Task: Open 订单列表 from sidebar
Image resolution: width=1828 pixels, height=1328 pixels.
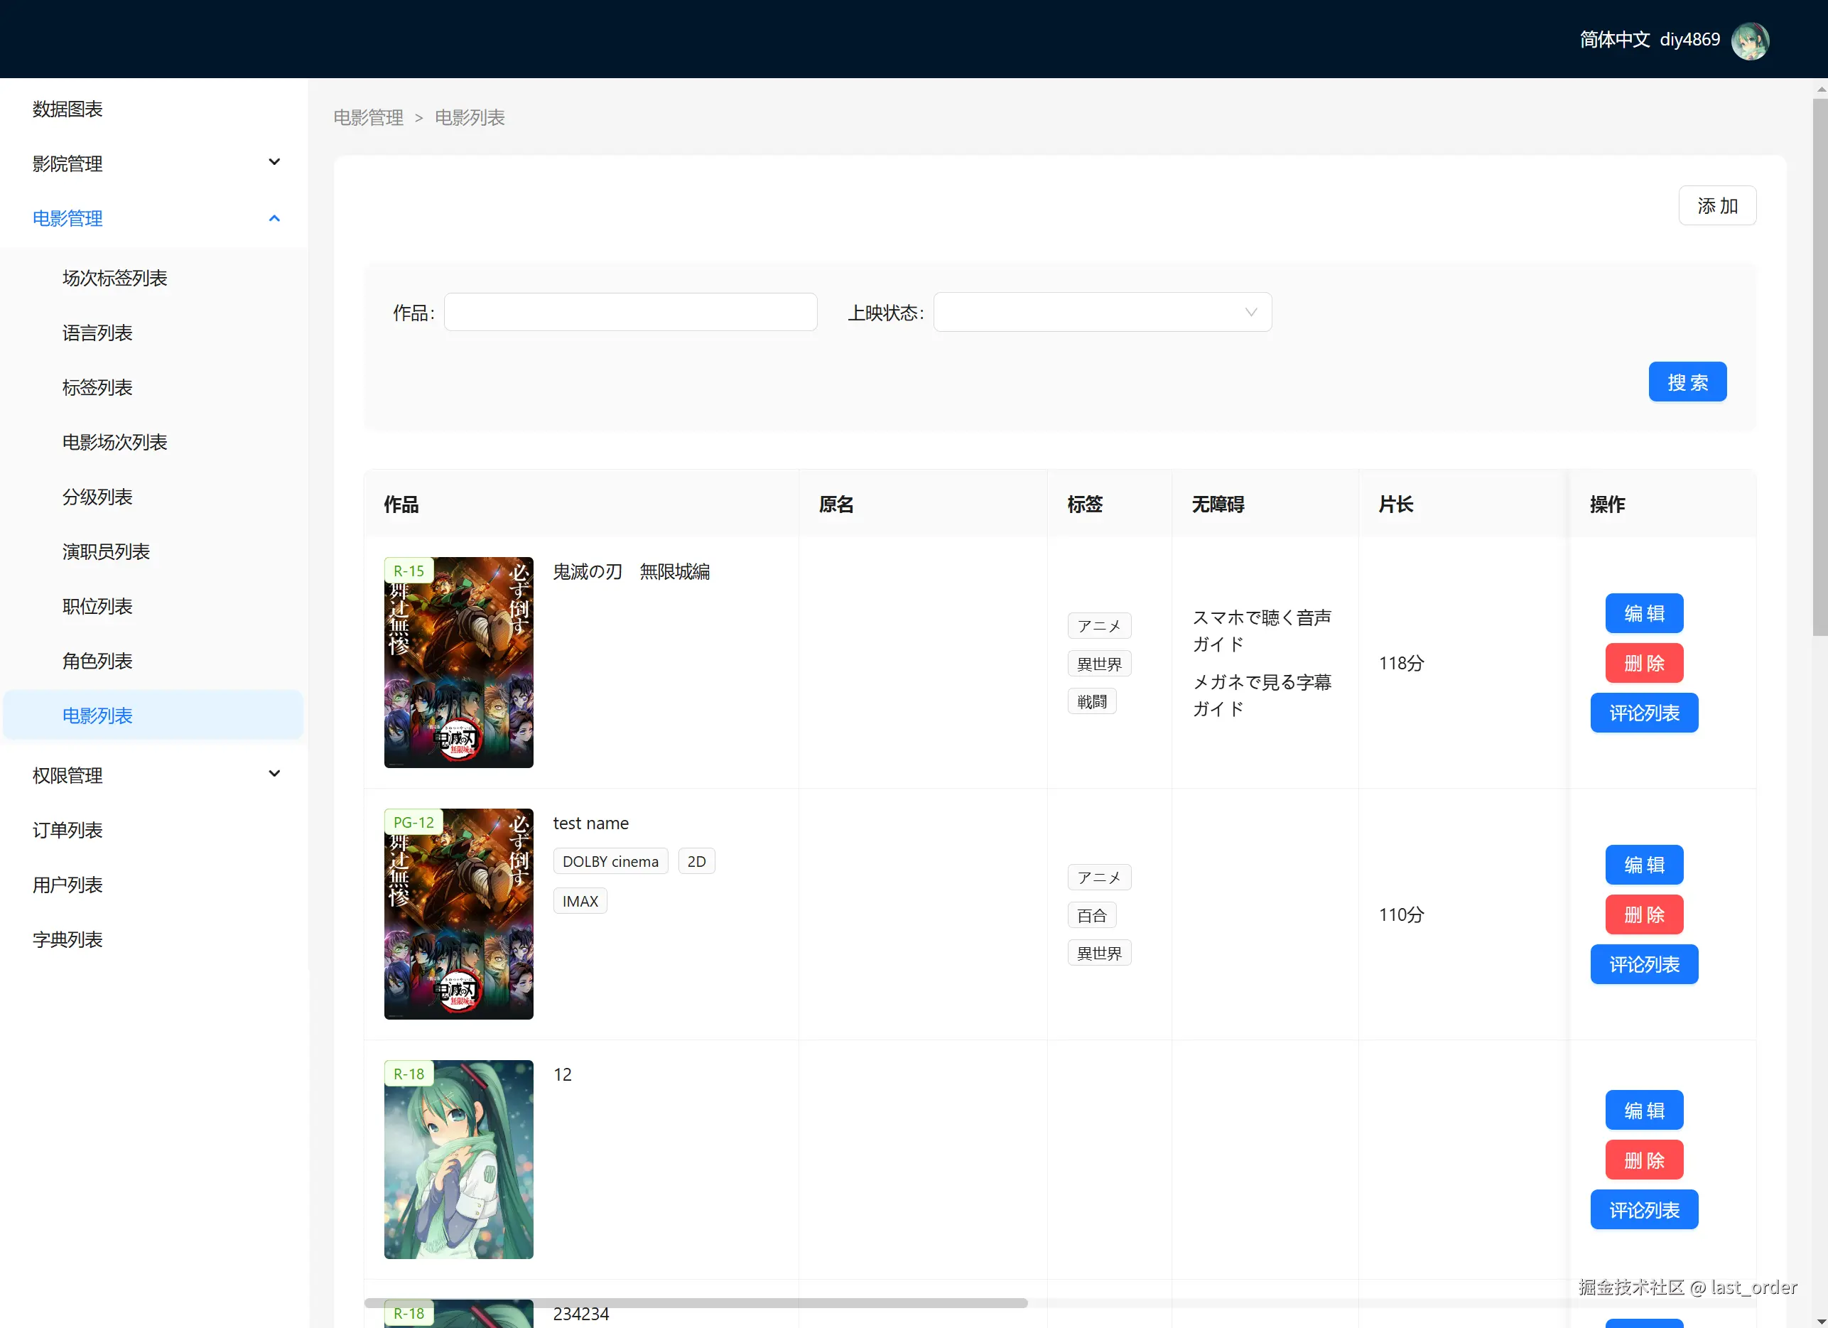Action: 67,830
